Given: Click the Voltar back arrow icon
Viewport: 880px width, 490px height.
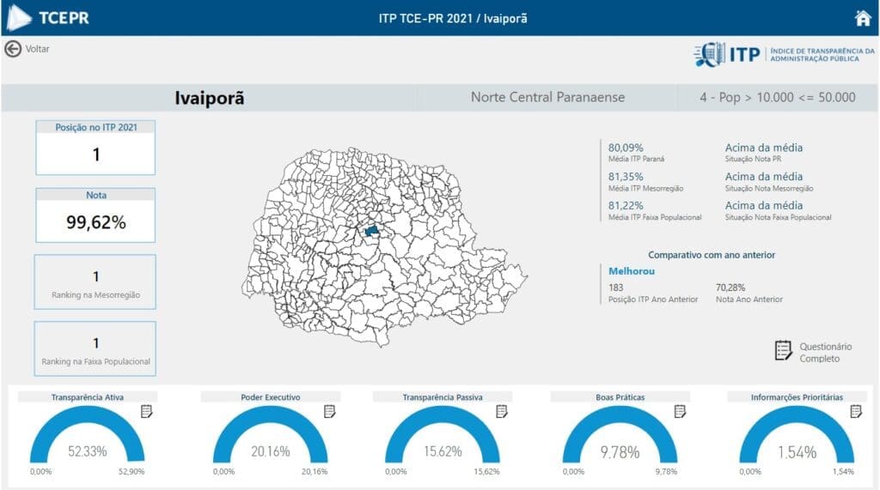Looking at the screenshot, I should 13,49.
